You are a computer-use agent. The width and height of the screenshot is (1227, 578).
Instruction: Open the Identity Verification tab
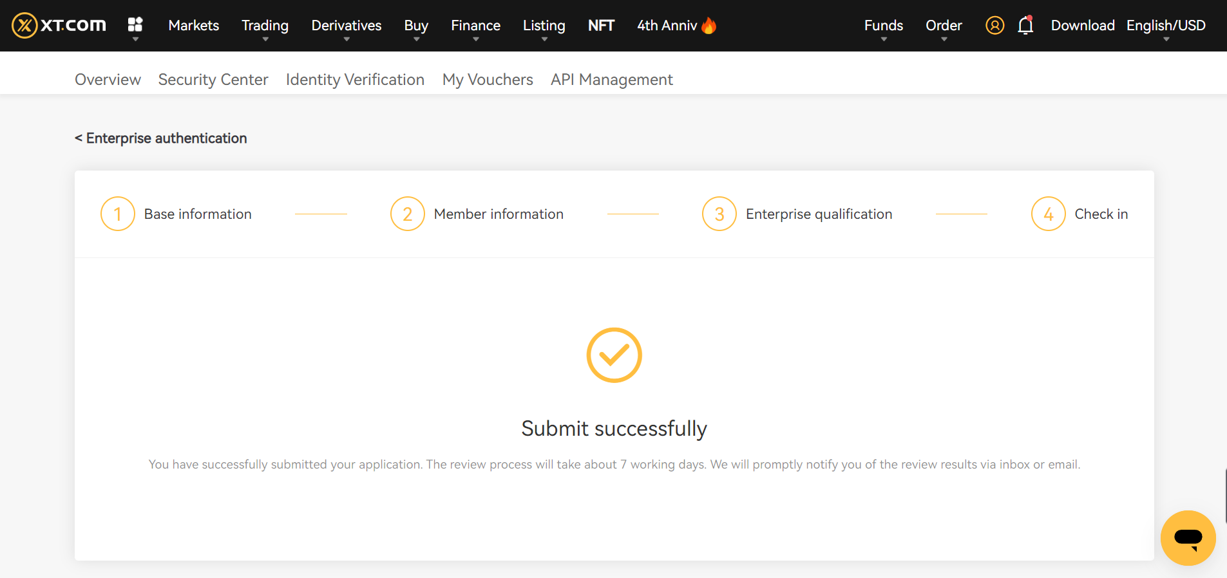pos(355,79)
